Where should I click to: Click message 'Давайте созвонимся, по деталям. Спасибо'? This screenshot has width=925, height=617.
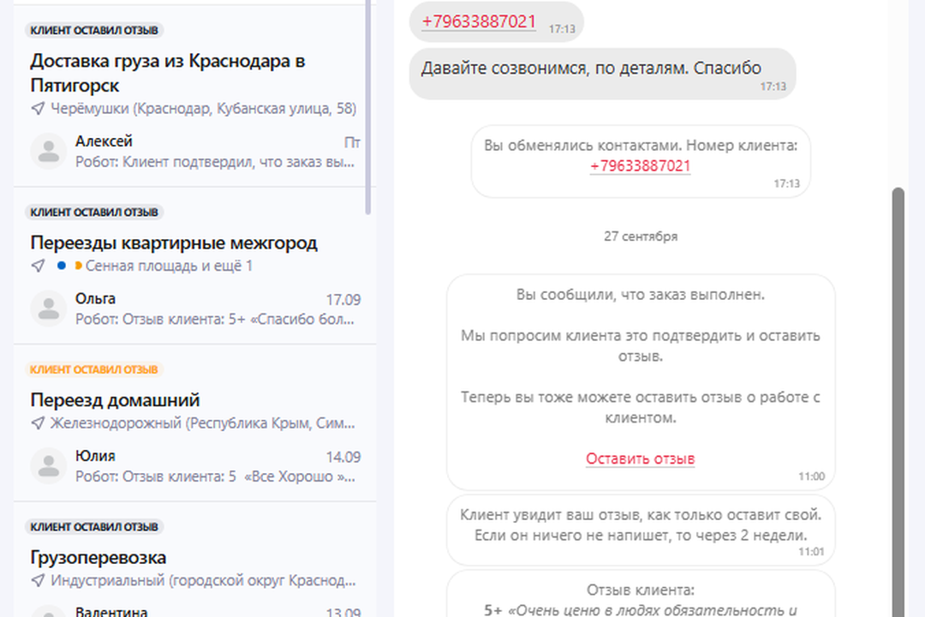pyautogui.click(x=591, y=69)
